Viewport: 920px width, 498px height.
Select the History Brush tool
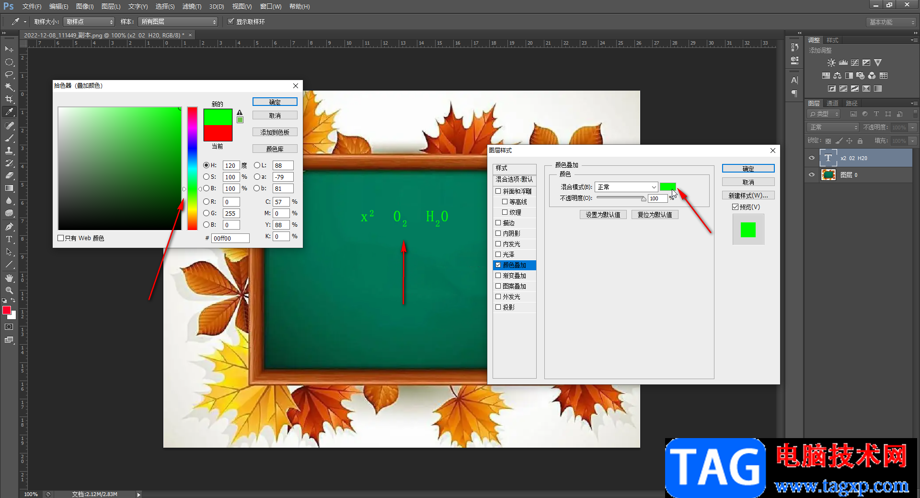pos(9,162)
